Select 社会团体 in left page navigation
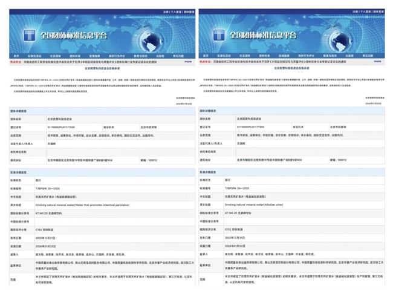 56,56
